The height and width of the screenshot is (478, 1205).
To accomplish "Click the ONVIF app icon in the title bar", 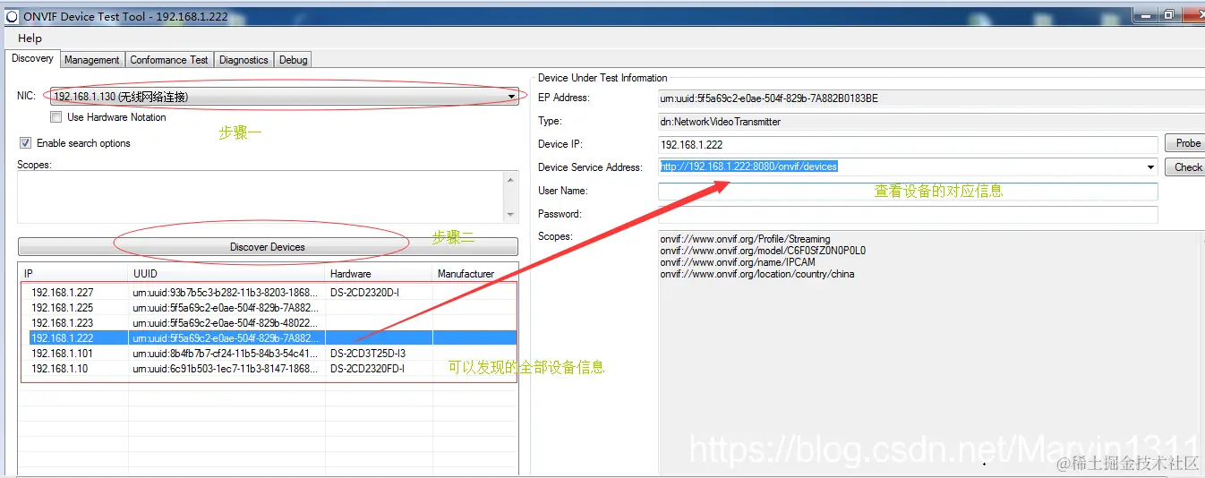I will pyautogui.click(x=12, y=16).
